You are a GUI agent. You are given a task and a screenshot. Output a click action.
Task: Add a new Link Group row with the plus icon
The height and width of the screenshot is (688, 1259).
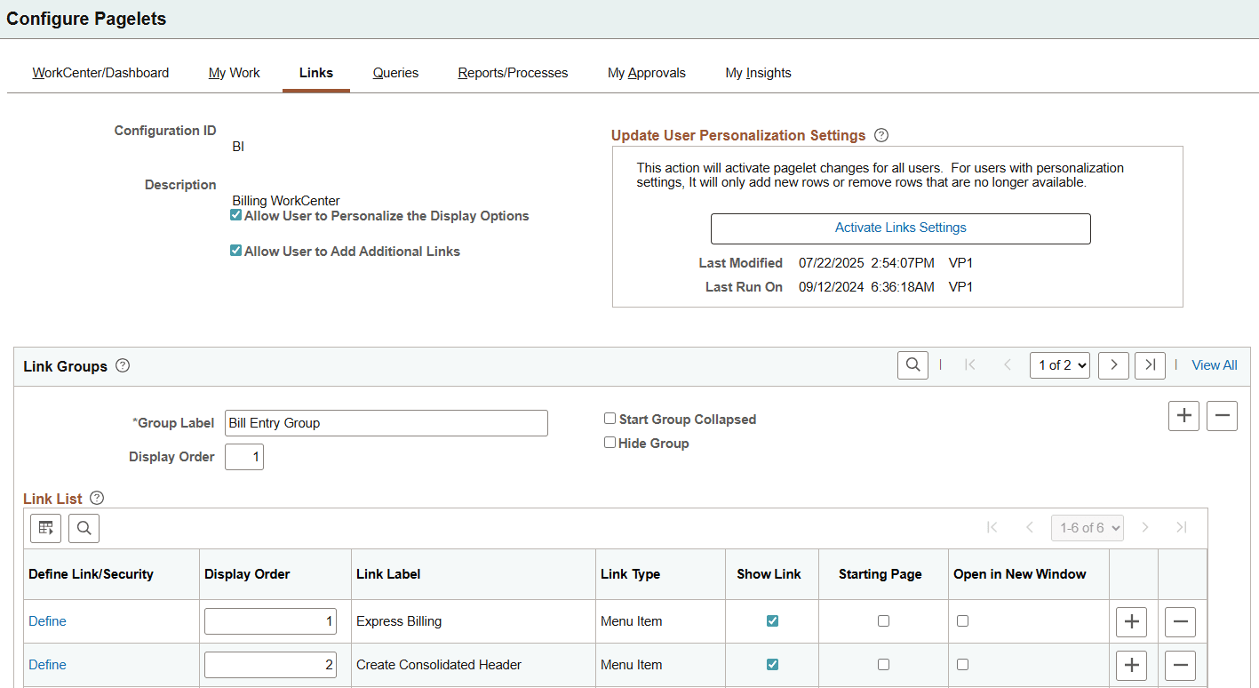pos(1183,415)
